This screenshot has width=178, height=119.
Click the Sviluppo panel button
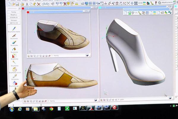14,20
